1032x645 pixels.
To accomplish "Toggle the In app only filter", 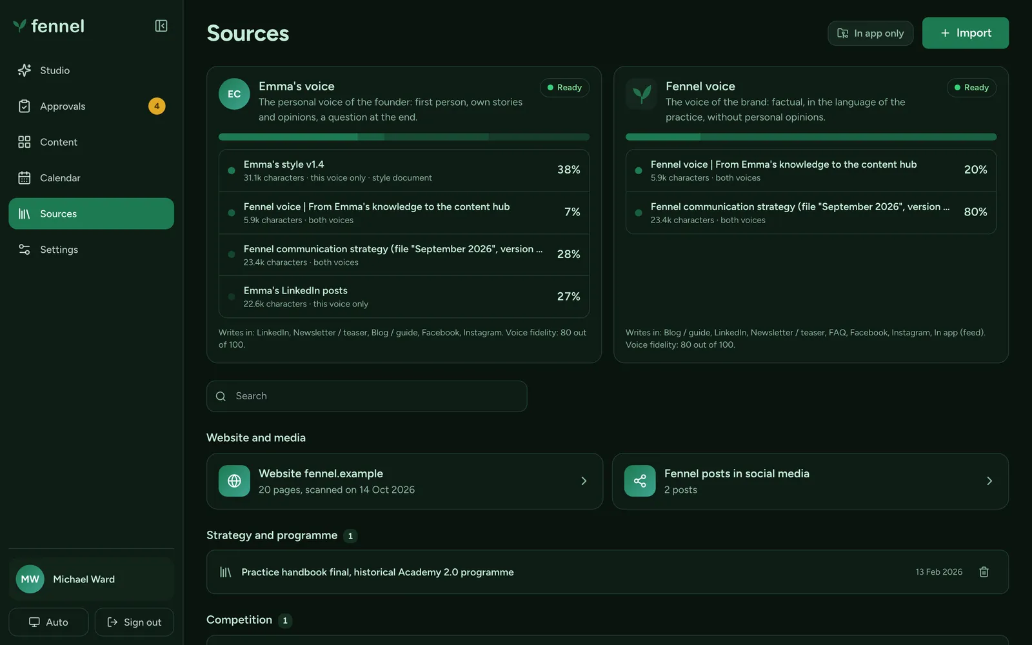I will (x=870, y=33).
